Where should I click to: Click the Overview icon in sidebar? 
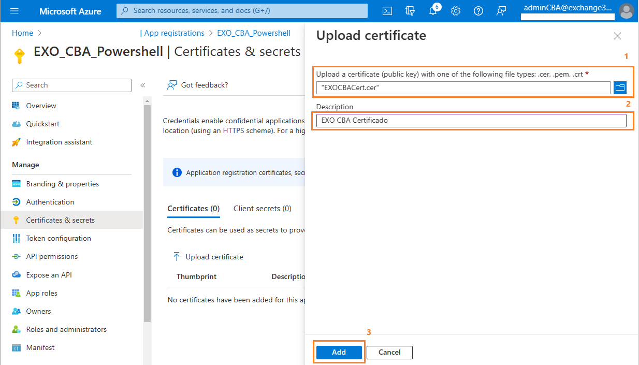(16, 106)
